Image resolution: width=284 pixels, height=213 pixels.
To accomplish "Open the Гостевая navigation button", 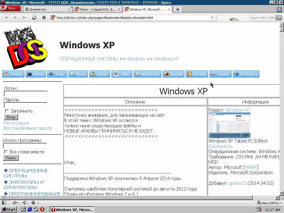I will 197,74.
